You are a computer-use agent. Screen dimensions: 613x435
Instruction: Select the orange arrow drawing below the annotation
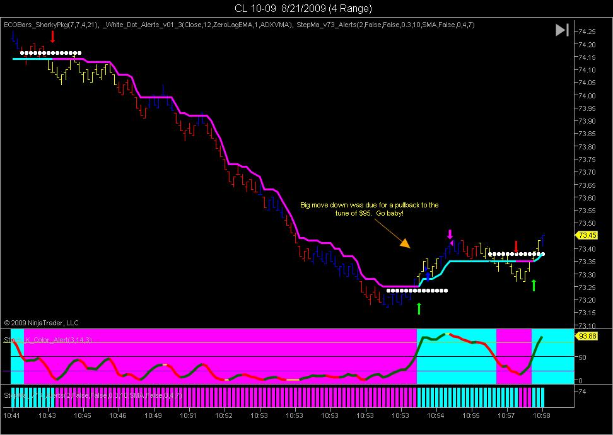pyautogui.click(x=392, y=233)
